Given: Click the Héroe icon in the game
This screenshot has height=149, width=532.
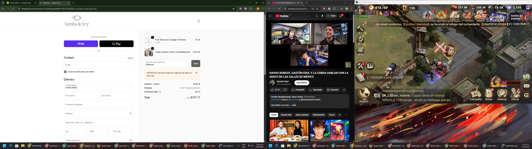Looking at the screenshot, I should tap(515, 94).
